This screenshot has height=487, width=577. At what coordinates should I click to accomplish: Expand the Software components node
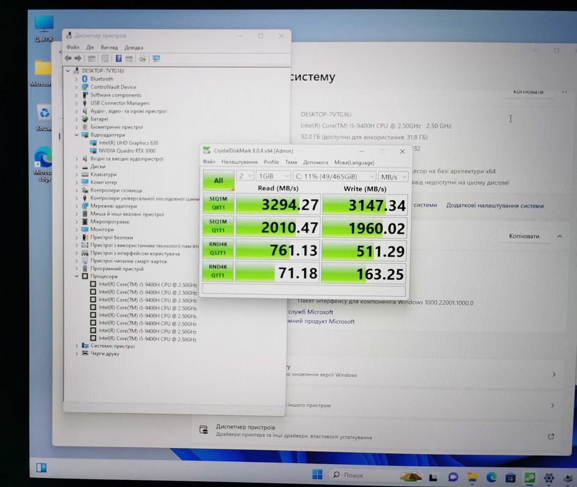77,95
